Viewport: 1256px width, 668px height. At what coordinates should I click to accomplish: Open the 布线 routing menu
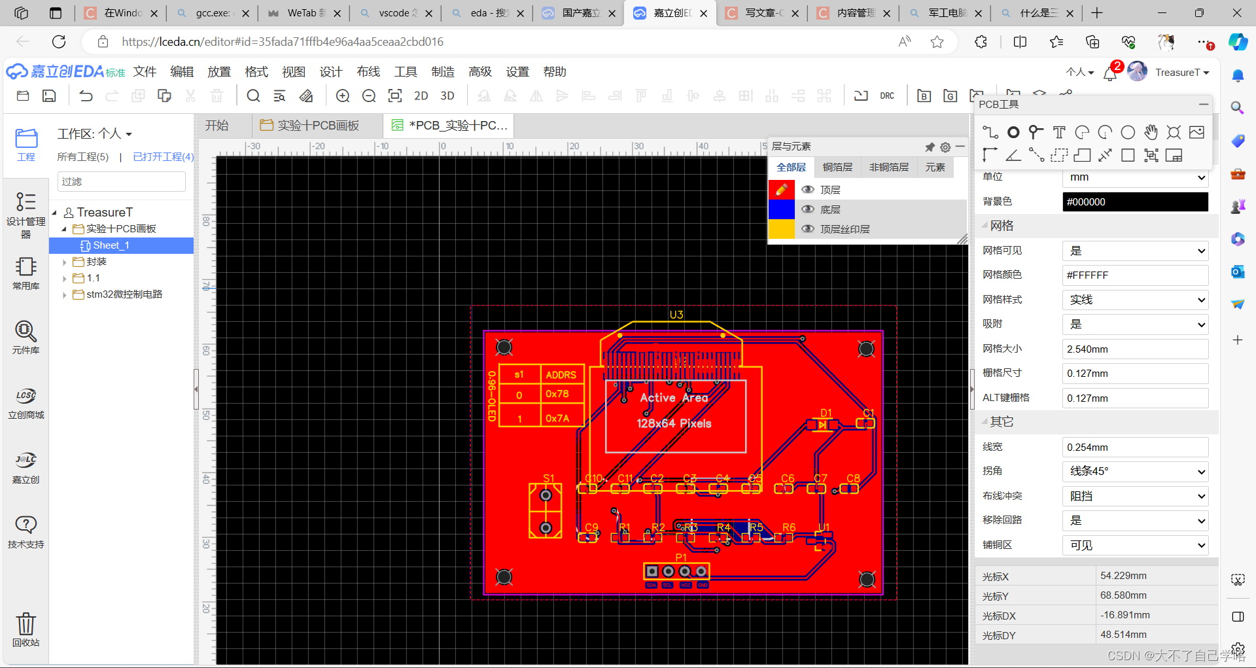click(x=368, y=72)
